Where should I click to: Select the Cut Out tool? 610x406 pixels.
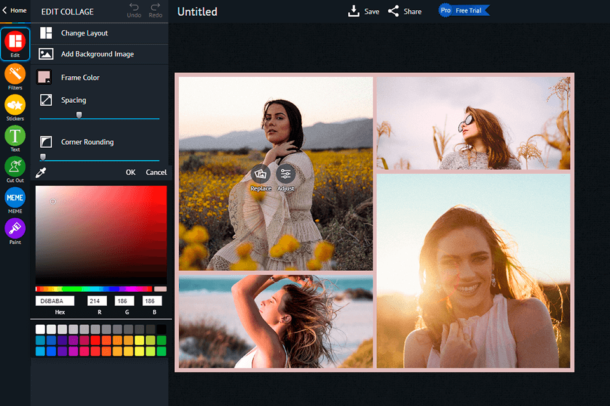click(x=15, y=167)
